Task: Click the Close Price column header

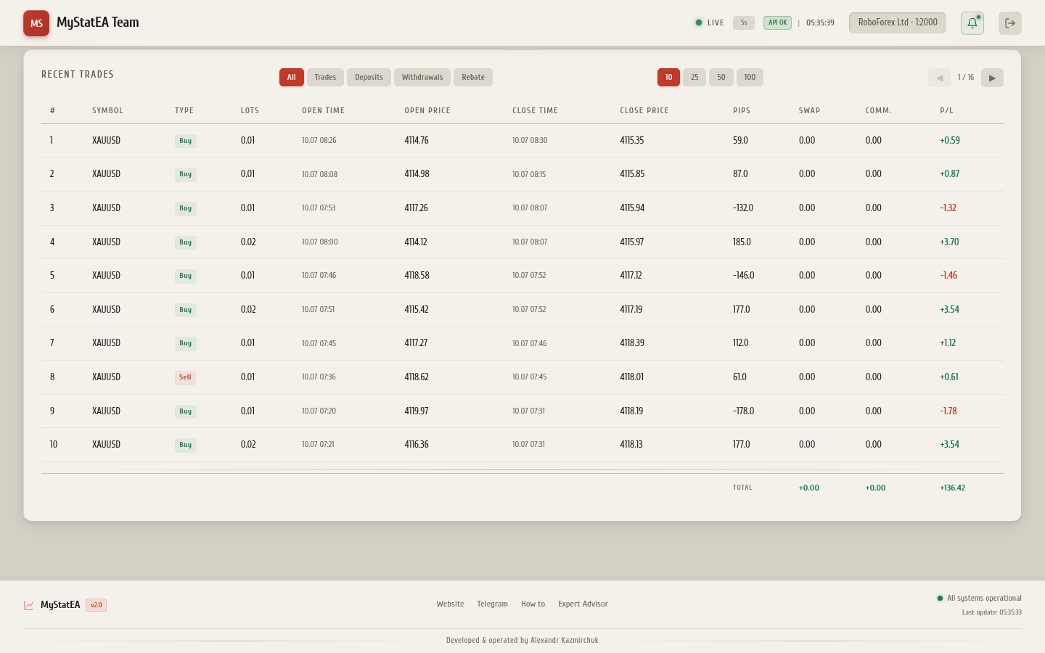Action: [x=644, y=111]
